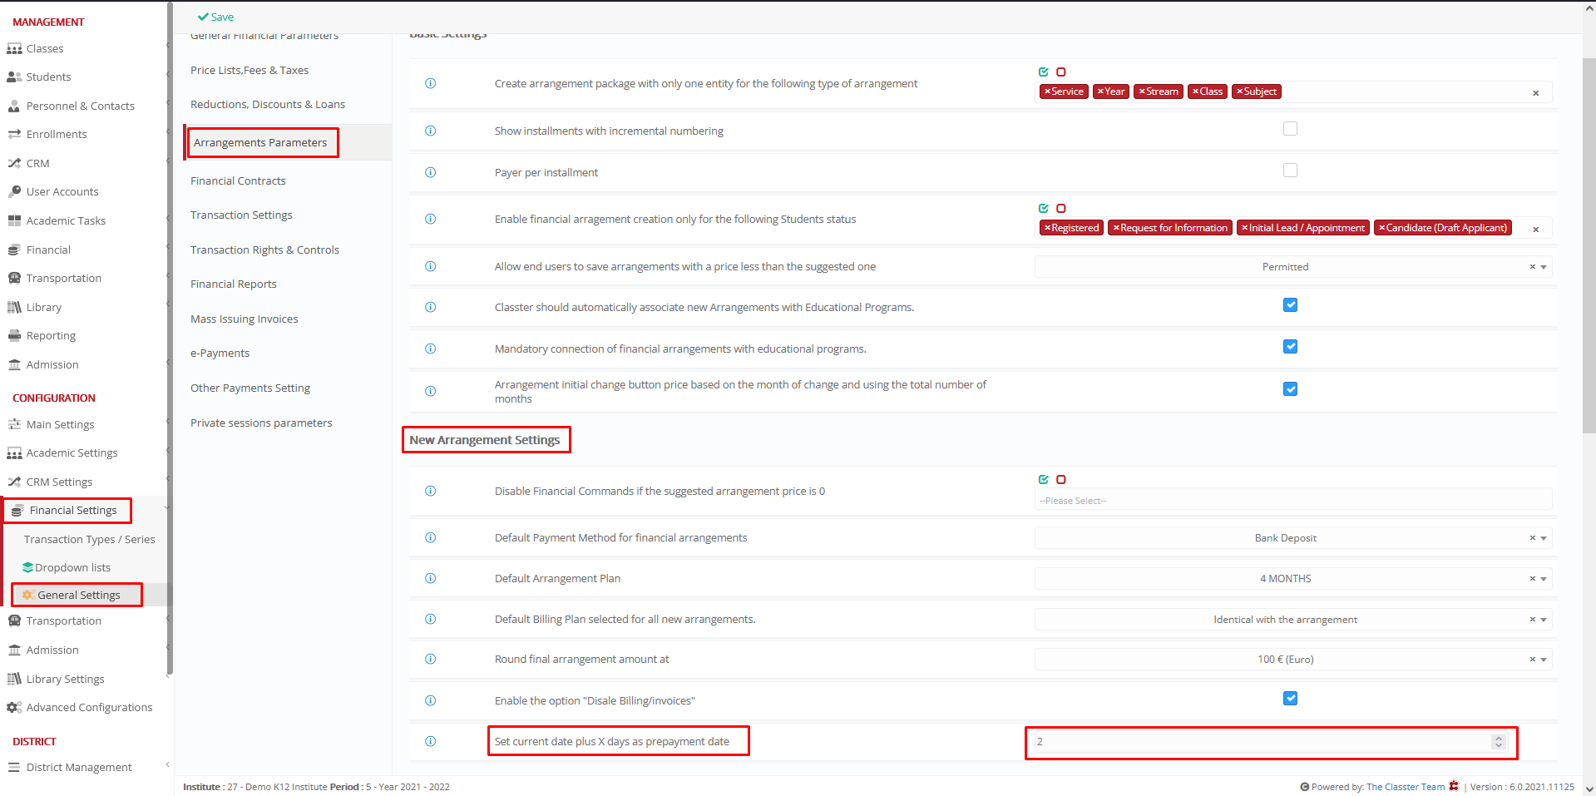1596x796 pixels.
Task: Show info for Default Arrangement Plan
Action: coord(431,578)
